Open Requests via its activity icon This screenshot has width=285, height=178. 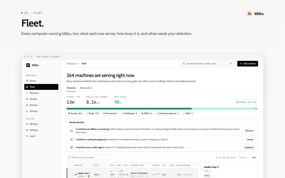click(27, 93)
